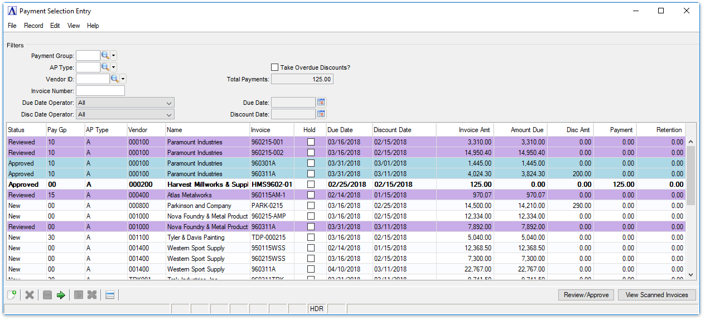
Task: Sort by the Invoice Amt column header
Action: pos(465,130)
